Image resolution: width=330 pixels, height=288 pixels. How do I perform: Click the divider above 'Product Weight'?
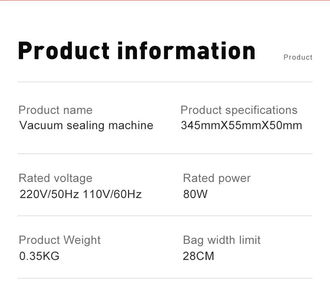(165, 216)
